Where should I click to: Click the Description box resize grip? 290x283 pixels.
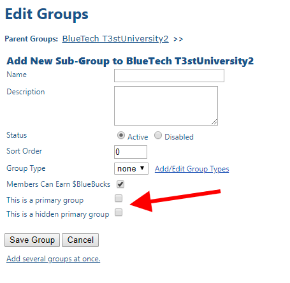214,122
